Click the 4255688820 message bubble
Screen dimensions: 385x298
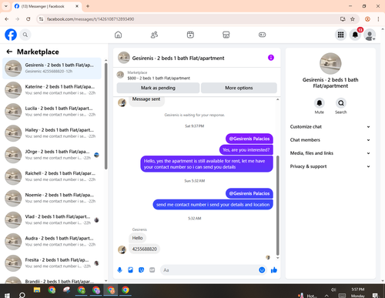144,249
